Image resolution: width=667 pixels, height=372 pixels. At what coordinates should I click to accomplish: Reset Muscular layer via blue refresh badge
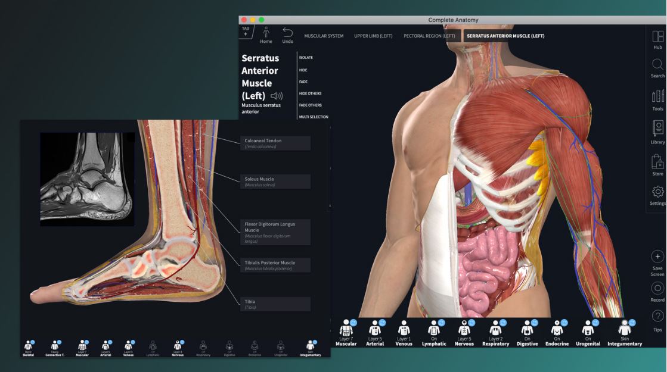[353, 323]
